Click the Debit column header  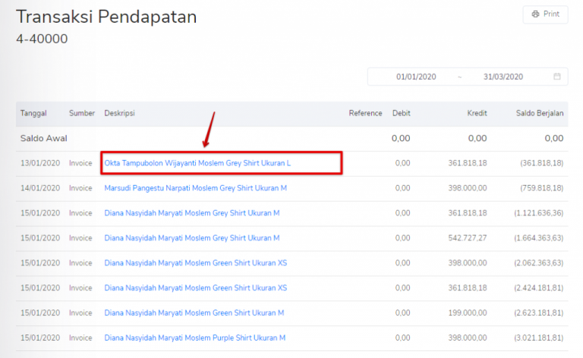point(401,113)
